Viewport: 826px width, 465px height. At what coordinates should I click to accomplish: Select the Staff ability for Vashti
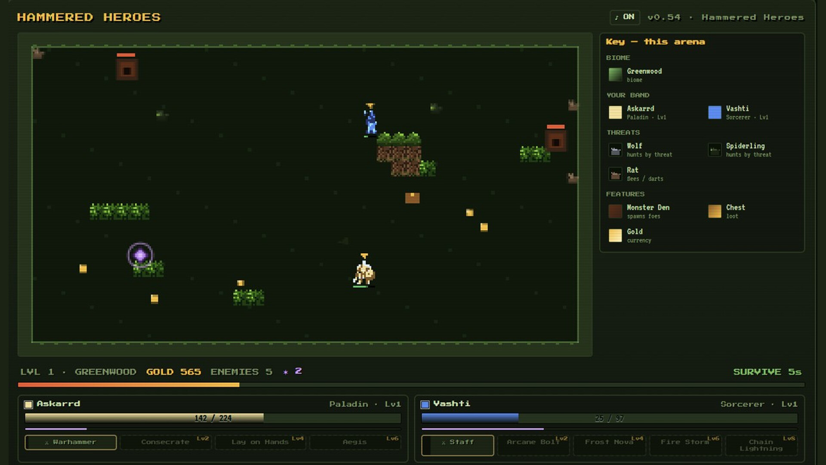[x=458, y=445]
